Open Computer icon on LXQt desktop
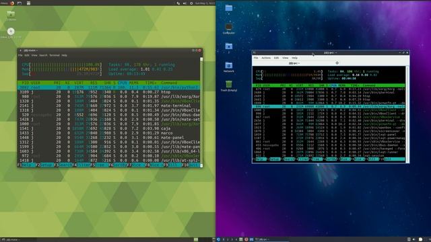The width and height of the screenshot is (431, 242). (229, 28)
